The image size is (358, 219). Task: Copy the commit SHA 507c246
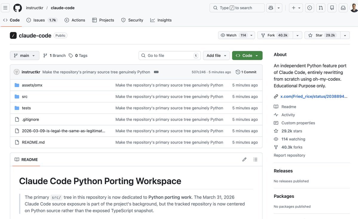[199, 71]
